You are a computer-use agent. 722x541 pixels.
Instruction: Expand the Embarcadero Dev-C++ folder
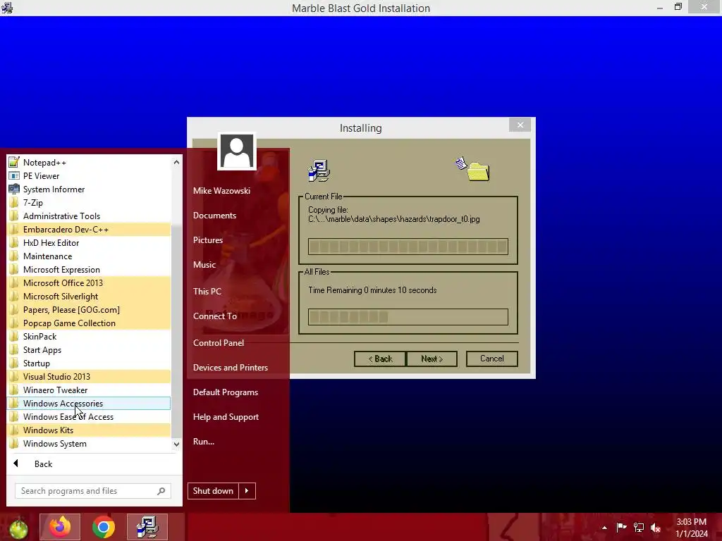89,229
